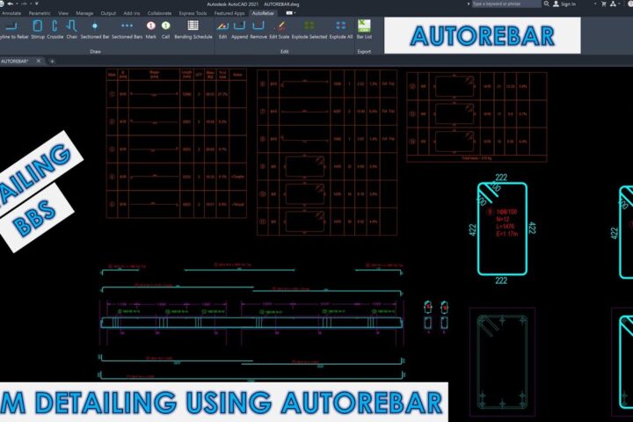Image resolution: width=633 pixels, height=422 pixels.
Task: Insert a Bending Schedule table
Action: click(x=193, y=30)
